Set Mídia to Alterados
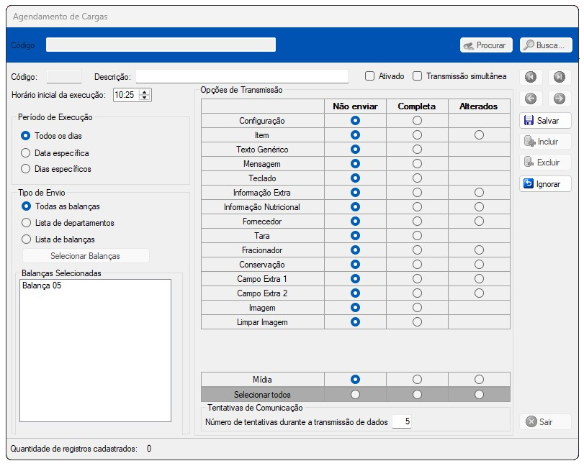 point(479,380)
